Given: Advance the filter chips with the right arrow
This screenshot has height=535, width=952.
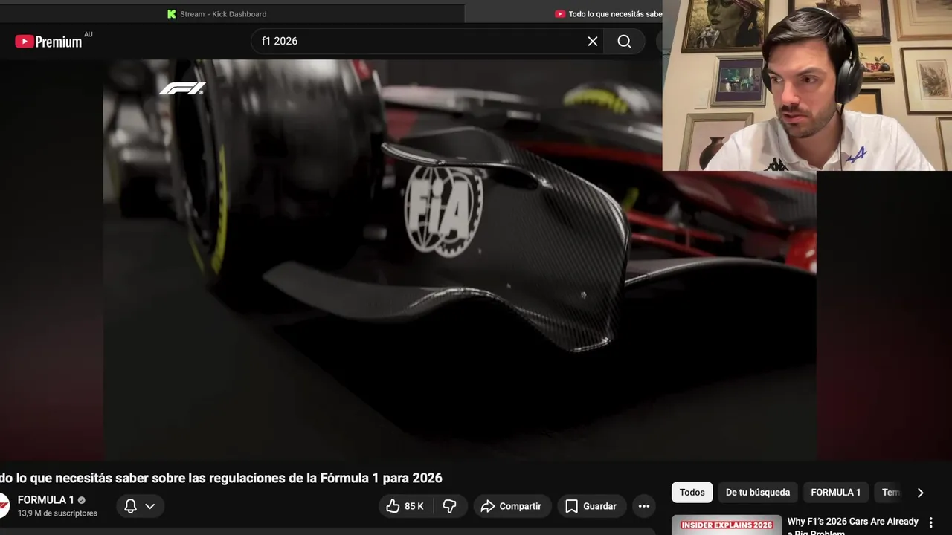Looking at the screenshot, I should [920, 493].
